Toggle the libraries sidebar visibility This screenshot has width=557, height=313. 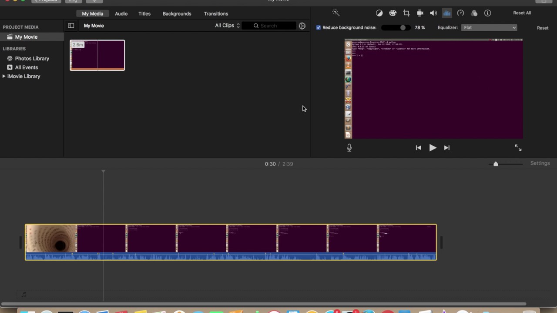(71, 26)
